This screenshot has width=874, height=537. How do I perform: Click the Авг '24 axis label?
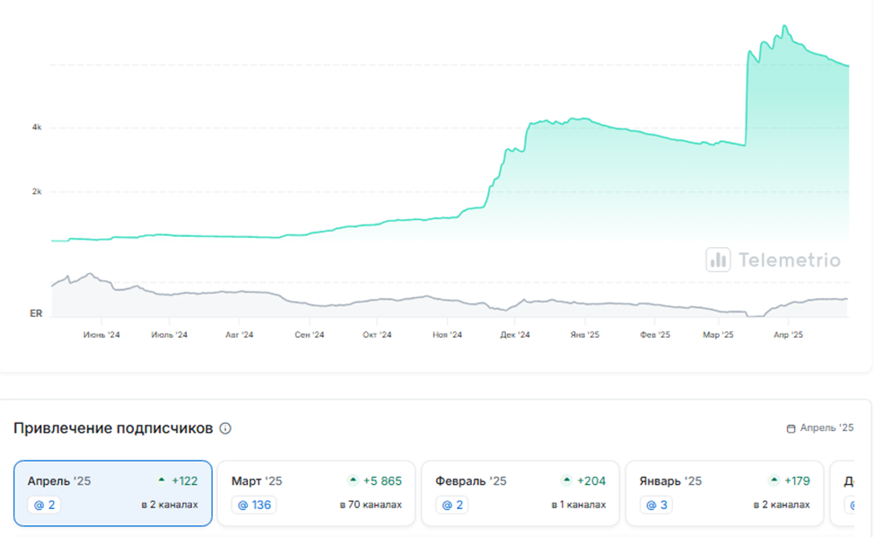coord(239,335)
